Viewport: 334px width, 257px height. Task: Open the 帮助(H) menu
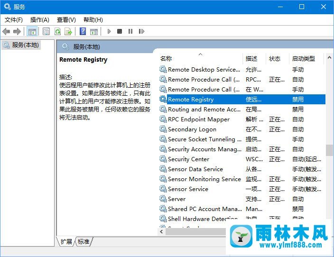pos(93,20)
